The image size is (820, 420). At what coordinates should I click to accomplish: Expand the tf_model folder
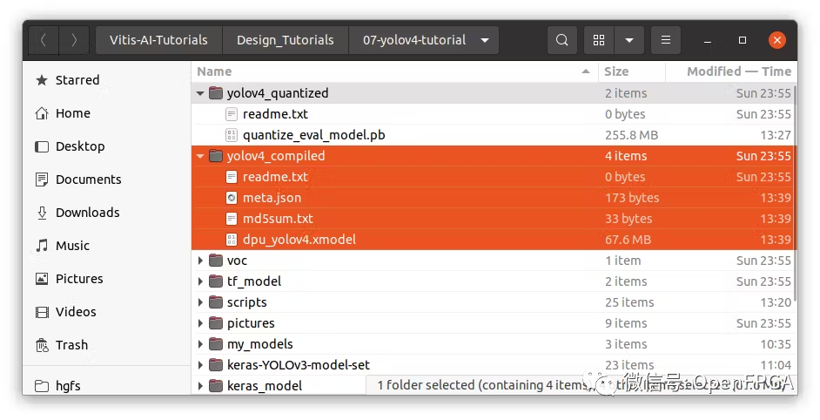click(201, 281)
